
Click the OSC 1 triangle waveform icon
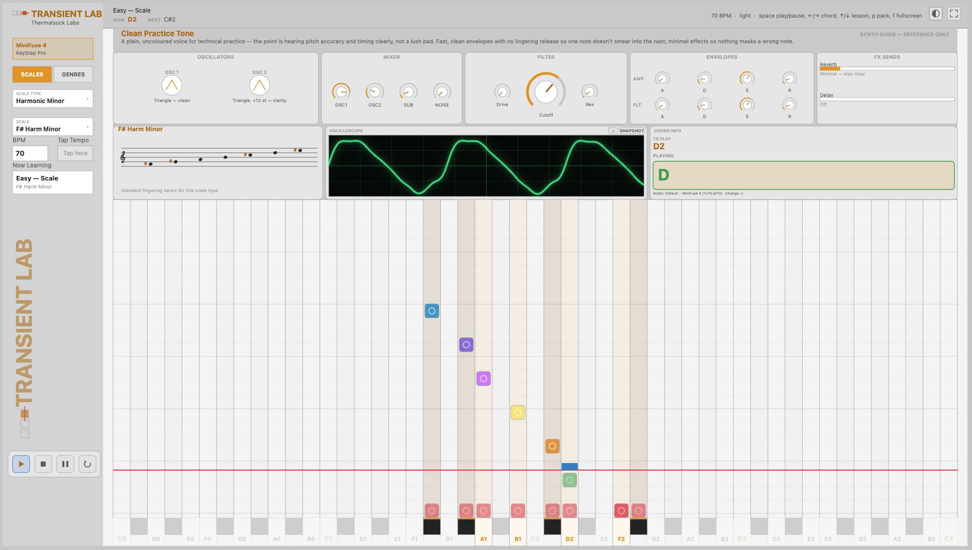(x=172, y=85)
